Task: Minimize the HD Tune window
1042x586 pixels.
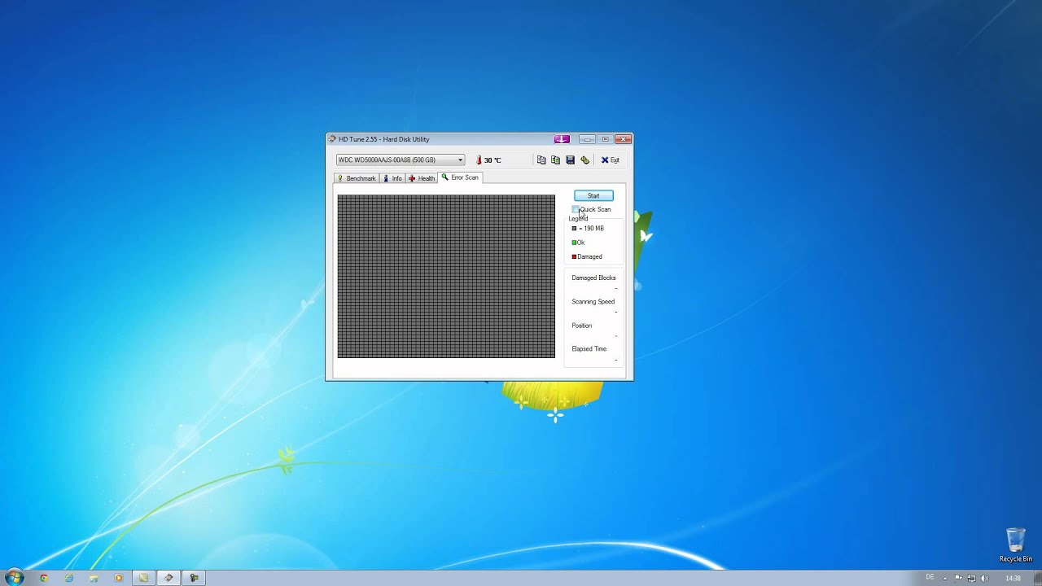Action: click(587, 139)
